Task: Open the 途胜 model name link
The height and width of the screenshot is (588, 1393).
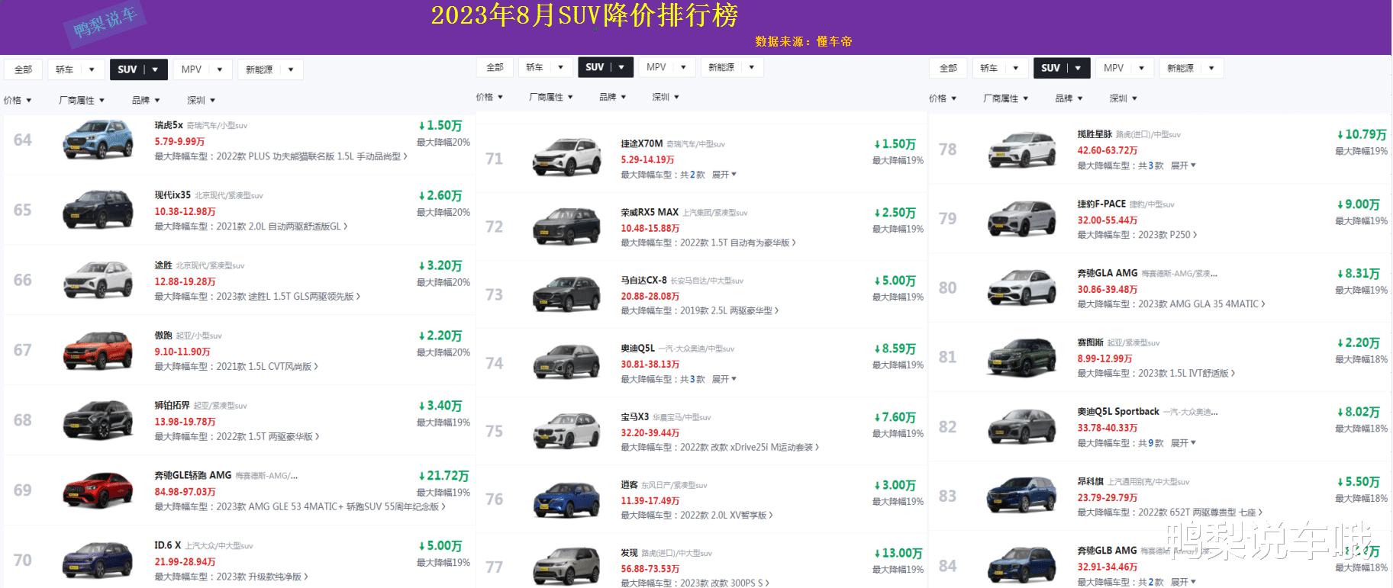Action: [163, 265]
